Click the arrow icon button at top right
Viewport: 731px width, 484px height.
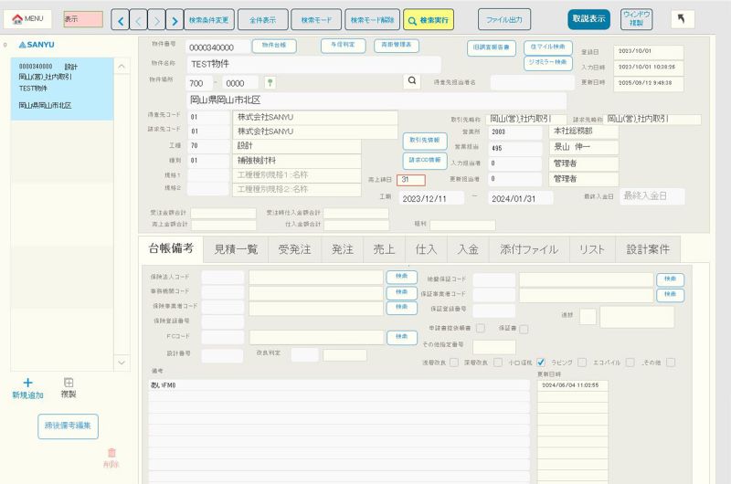688,18
